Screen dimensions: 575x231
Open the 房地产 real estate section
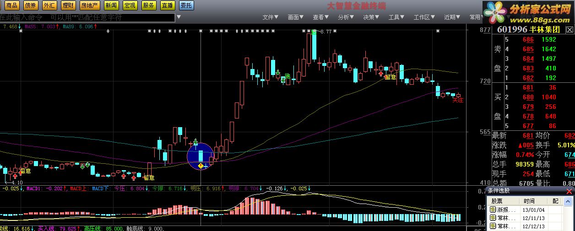click(89, 5)
